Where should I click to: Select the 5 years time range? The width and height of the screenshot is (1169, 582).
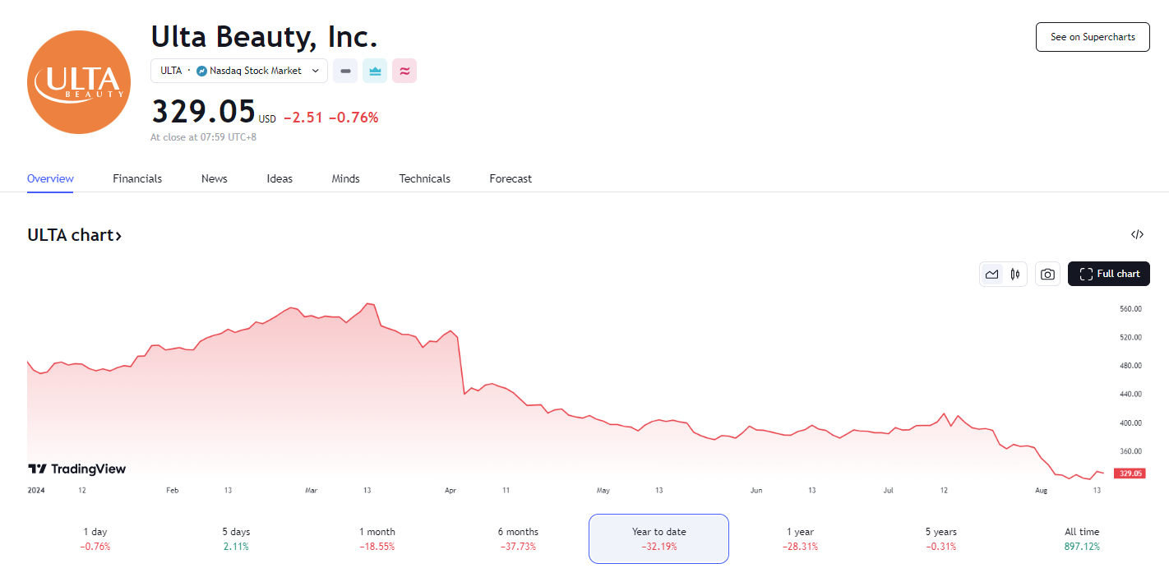940,538
